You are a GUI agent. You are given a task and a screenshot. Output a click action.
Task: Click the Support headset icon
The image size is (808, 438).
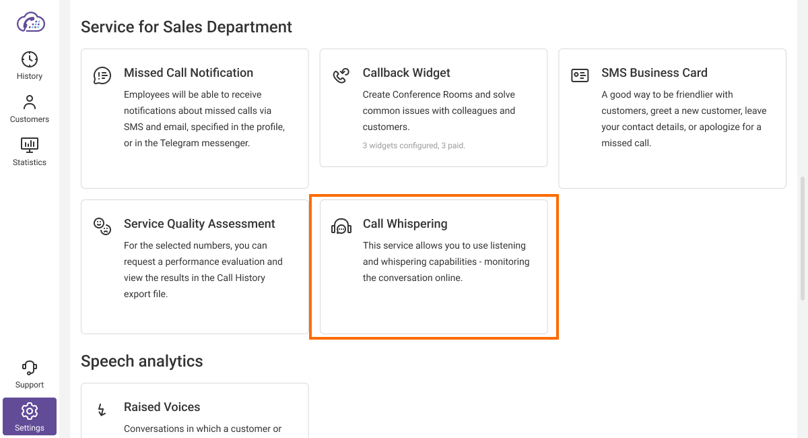click(30, 368)
